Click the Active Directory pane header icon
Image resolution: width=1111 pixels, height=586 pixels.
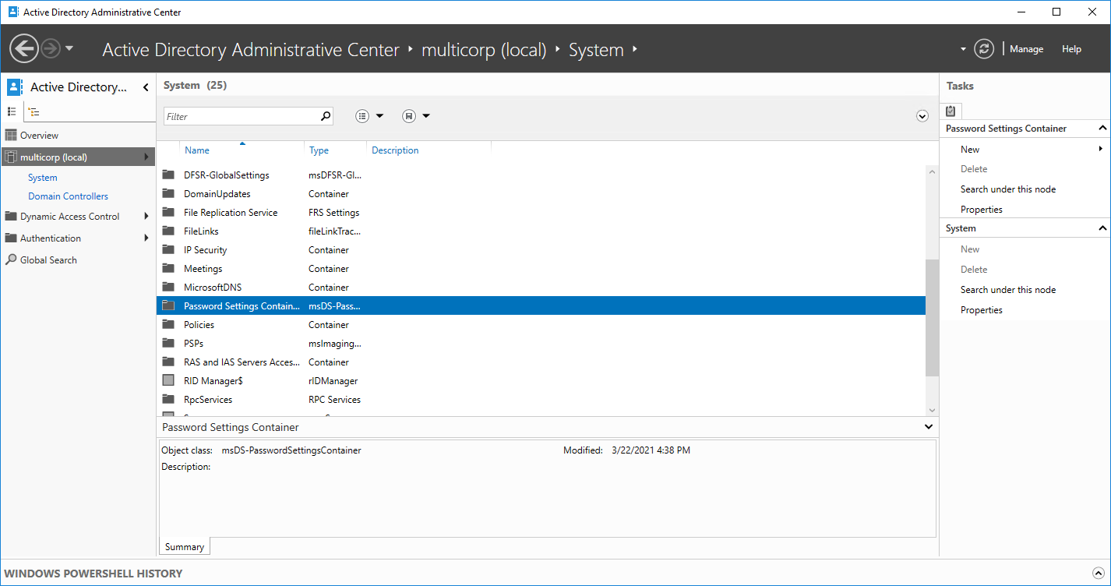(14, 87)
